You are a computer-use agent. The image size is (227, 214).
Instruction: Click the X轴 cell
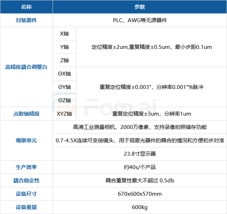pyautogui.click(x=64, y=34)
